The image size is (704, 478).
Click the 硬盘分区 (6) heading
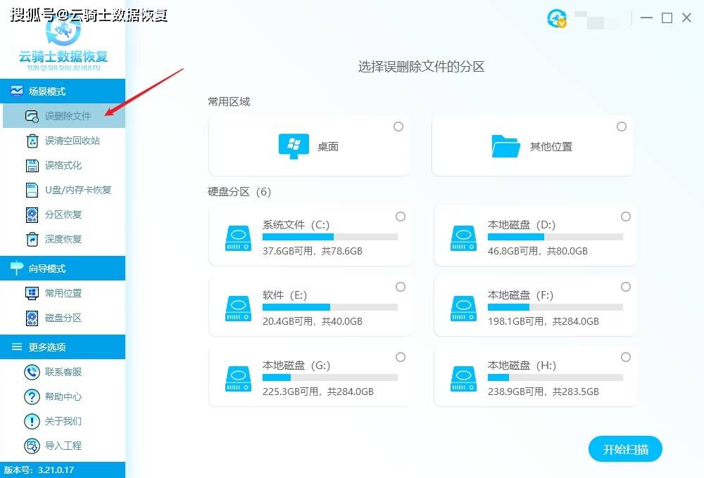[x=239, y=192]
